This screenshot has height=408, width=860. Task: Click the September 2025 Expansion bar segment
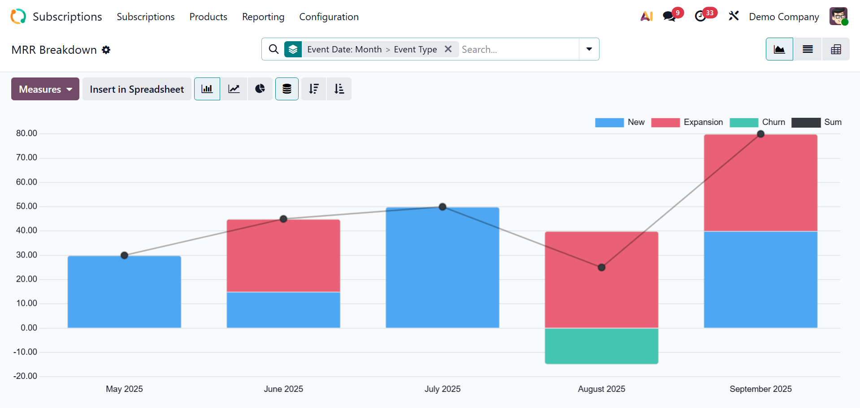coord(760,183)
